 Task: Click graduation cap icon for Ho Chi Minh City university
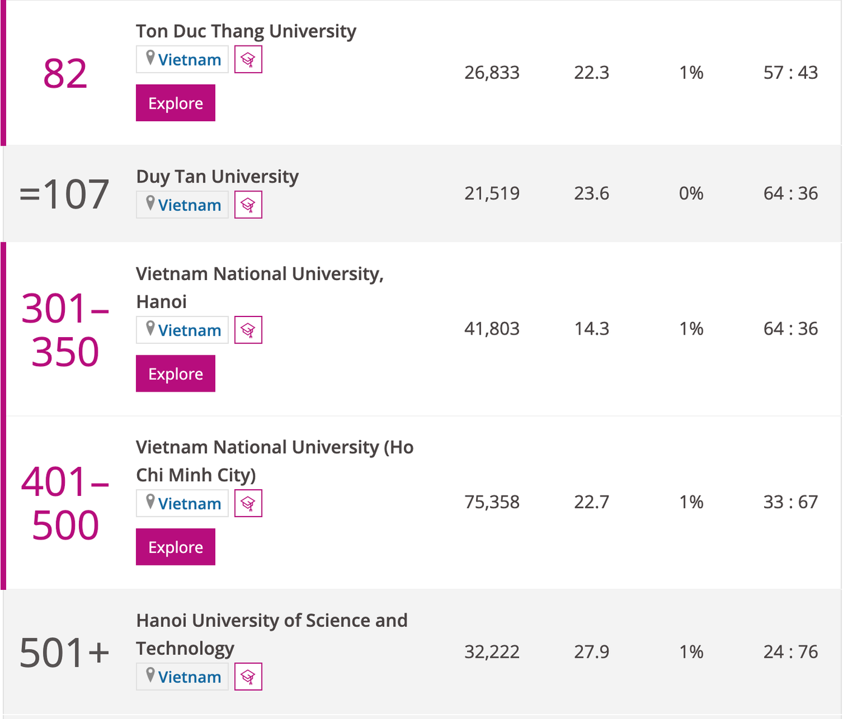pos(248,503)
